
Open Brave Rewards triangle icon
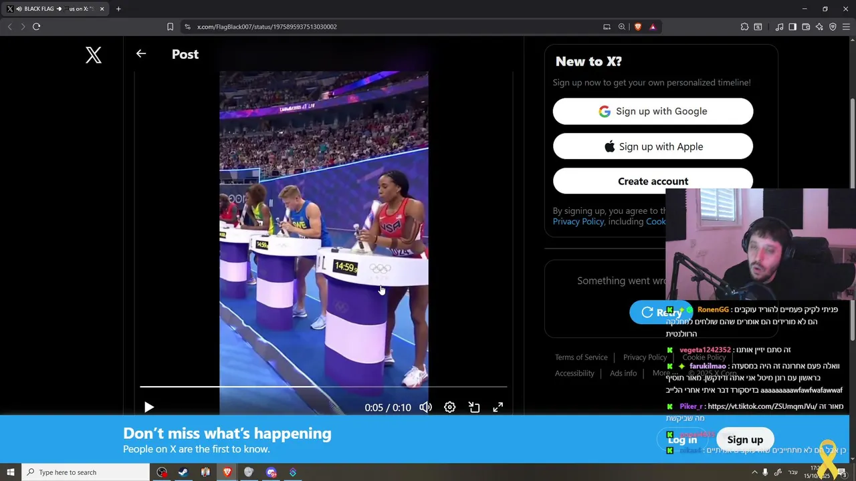tap(652, 27)
